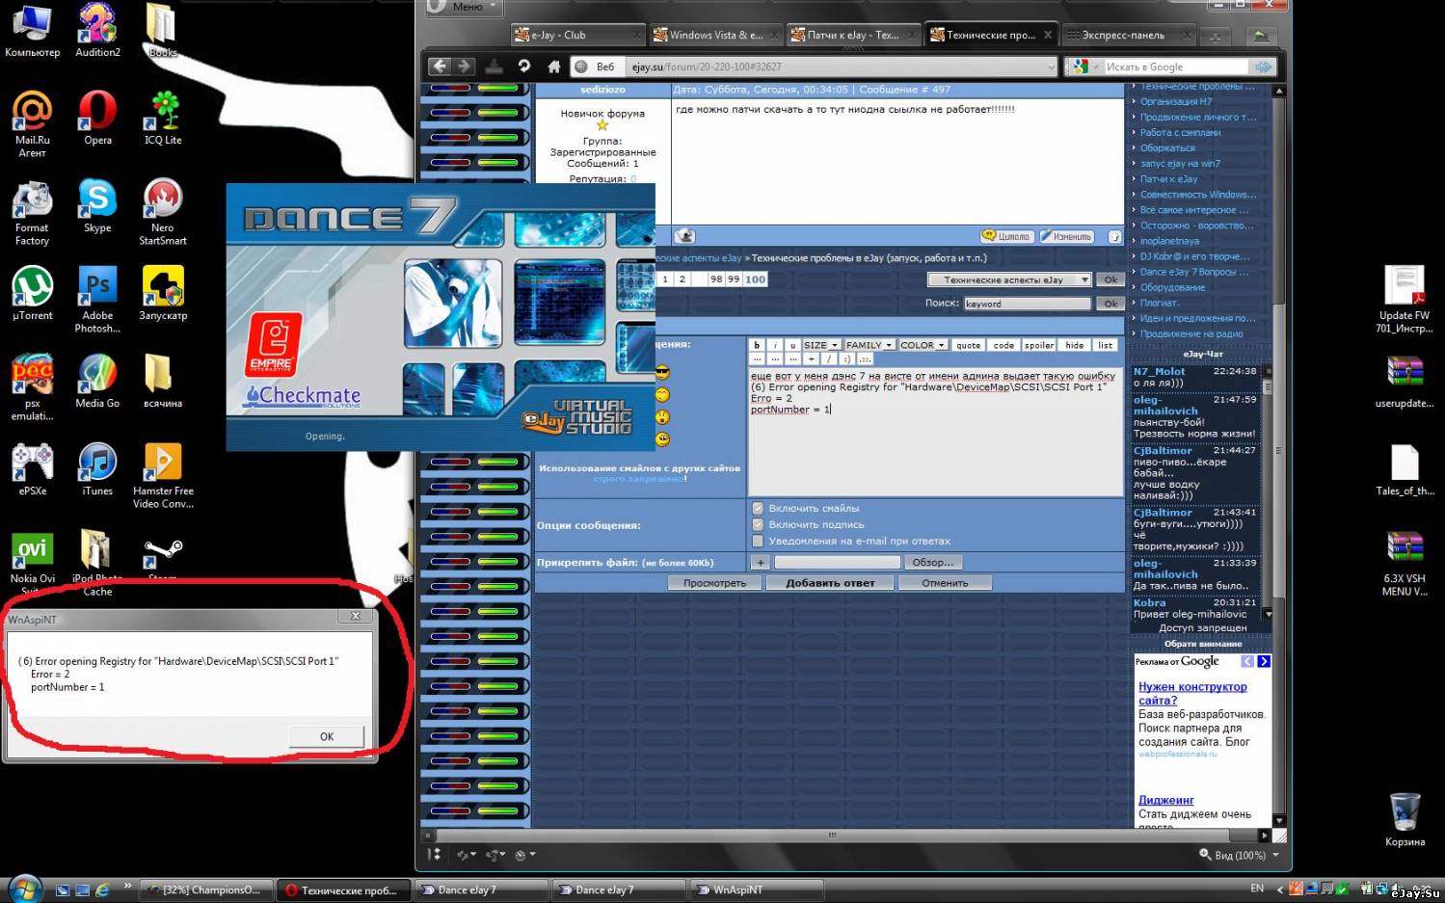The width and height of the screenshot is (1445, 903).
Task: Reload the forum page in Opera
Action: pos(524,66)
